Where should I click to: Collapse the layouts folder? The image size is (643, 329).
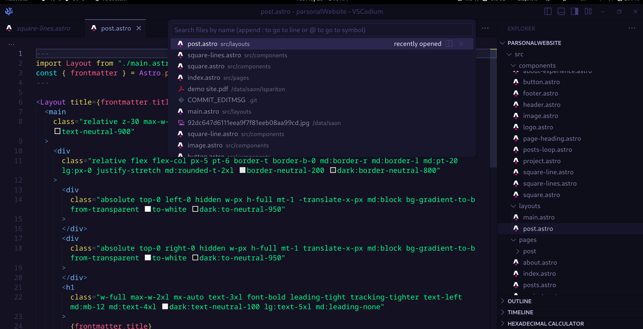point(514,206)
